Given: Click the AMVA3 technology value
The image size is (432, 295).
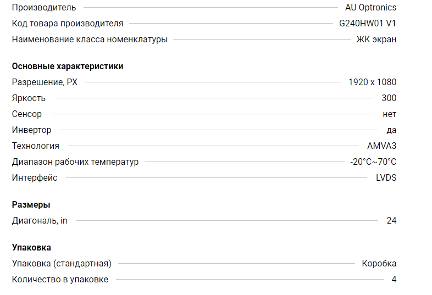Looking at the screenshot, I should pos(381,146).
